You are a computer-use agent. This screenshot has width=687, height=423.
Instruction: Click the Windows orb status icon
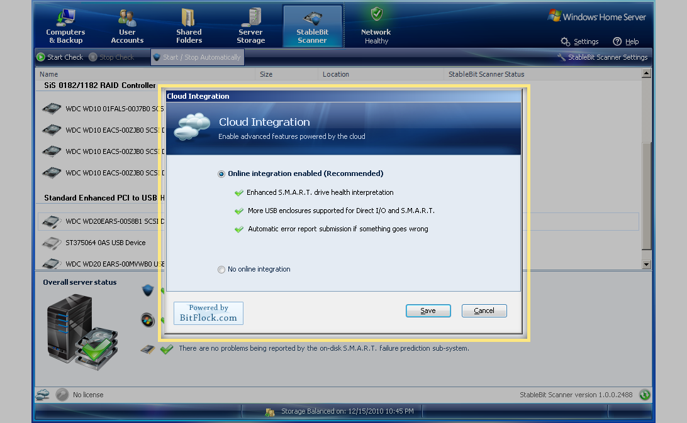(148, 320)
